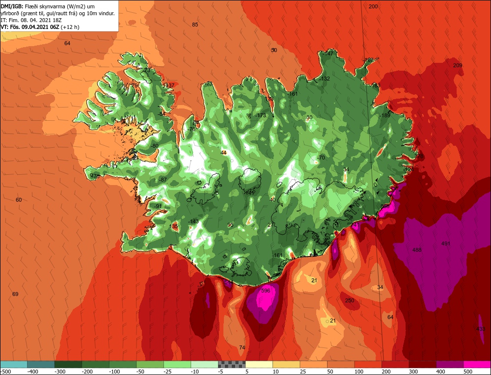Click the magenta legend swatch above 500

point(477,364)
